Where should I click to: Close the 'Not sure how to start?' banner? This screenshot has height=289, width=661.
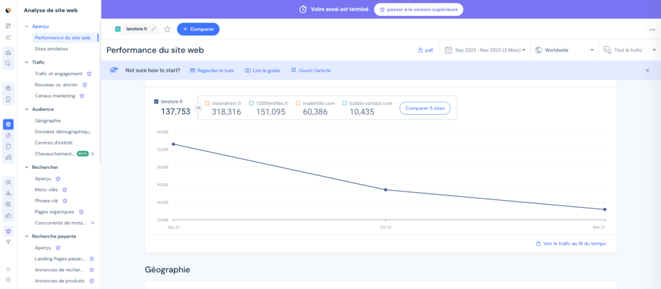pos(647,70)
